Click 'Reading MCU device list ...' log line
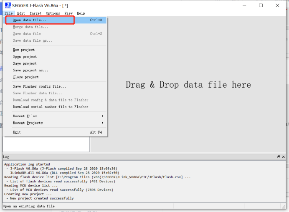Image resolution: width=289 pixels, height=212 pixels. click(x=31, y=185)
